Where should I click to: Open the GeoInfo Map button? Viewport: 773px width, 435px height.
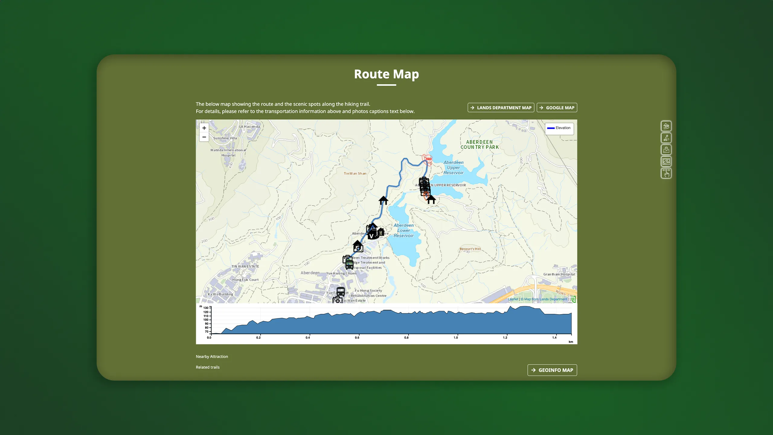click(552, 370)
